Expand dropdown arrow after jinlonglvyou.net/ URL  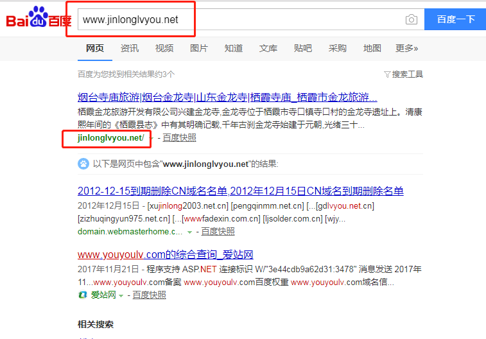click(x=152, y=138)
